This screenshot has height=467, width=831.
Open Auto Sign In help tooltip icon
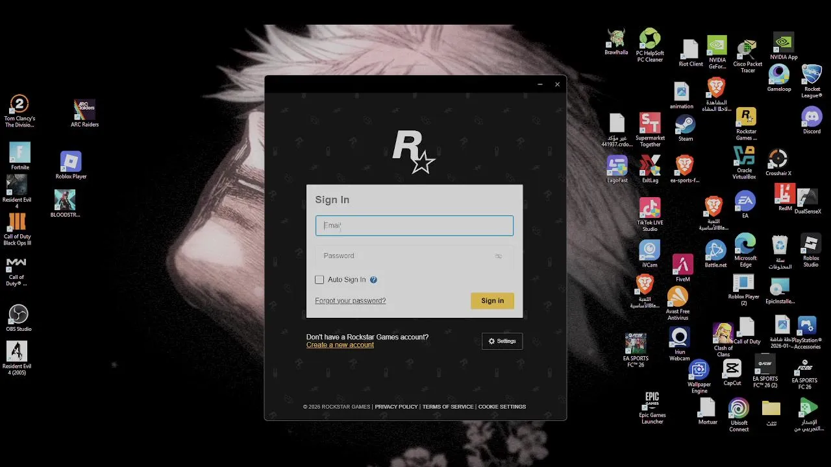[x=373, y=280]
